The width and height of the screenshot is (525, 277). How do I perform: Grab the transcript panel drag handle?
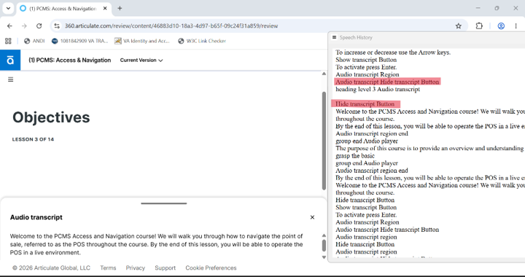tap(164, 203)
